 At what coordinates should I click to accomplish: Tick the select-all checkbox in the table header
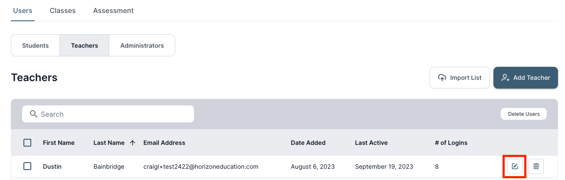point(27,143)
